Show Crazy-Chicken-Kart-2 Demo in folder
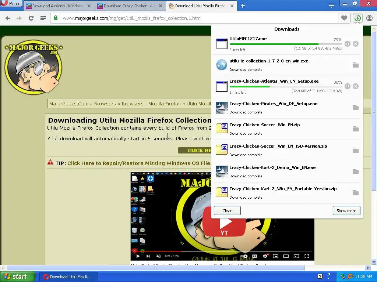 pos(356,172)
